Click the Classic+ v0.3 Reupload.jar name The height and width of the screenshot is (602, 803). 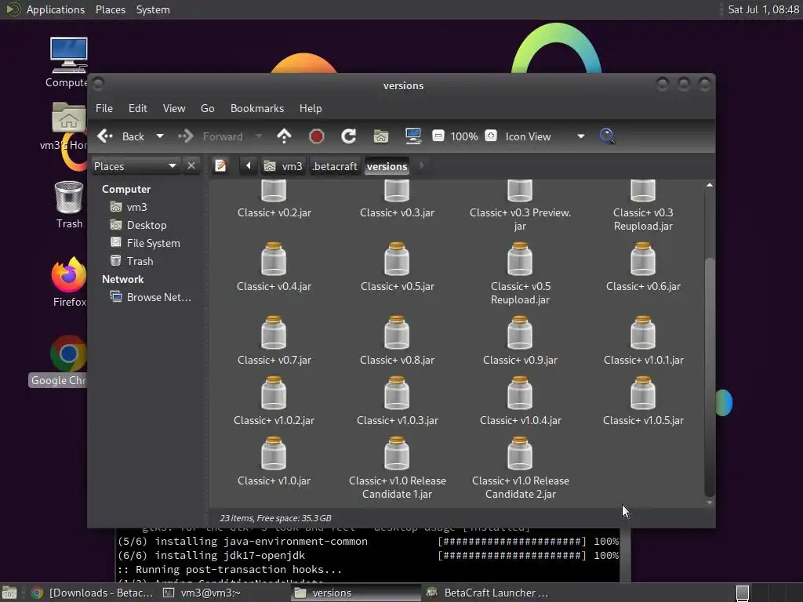pos(643,219)
